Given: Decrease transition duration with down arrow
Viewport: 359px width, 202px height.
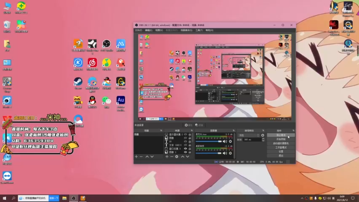Looking at the screenshot, I should 263,141.
